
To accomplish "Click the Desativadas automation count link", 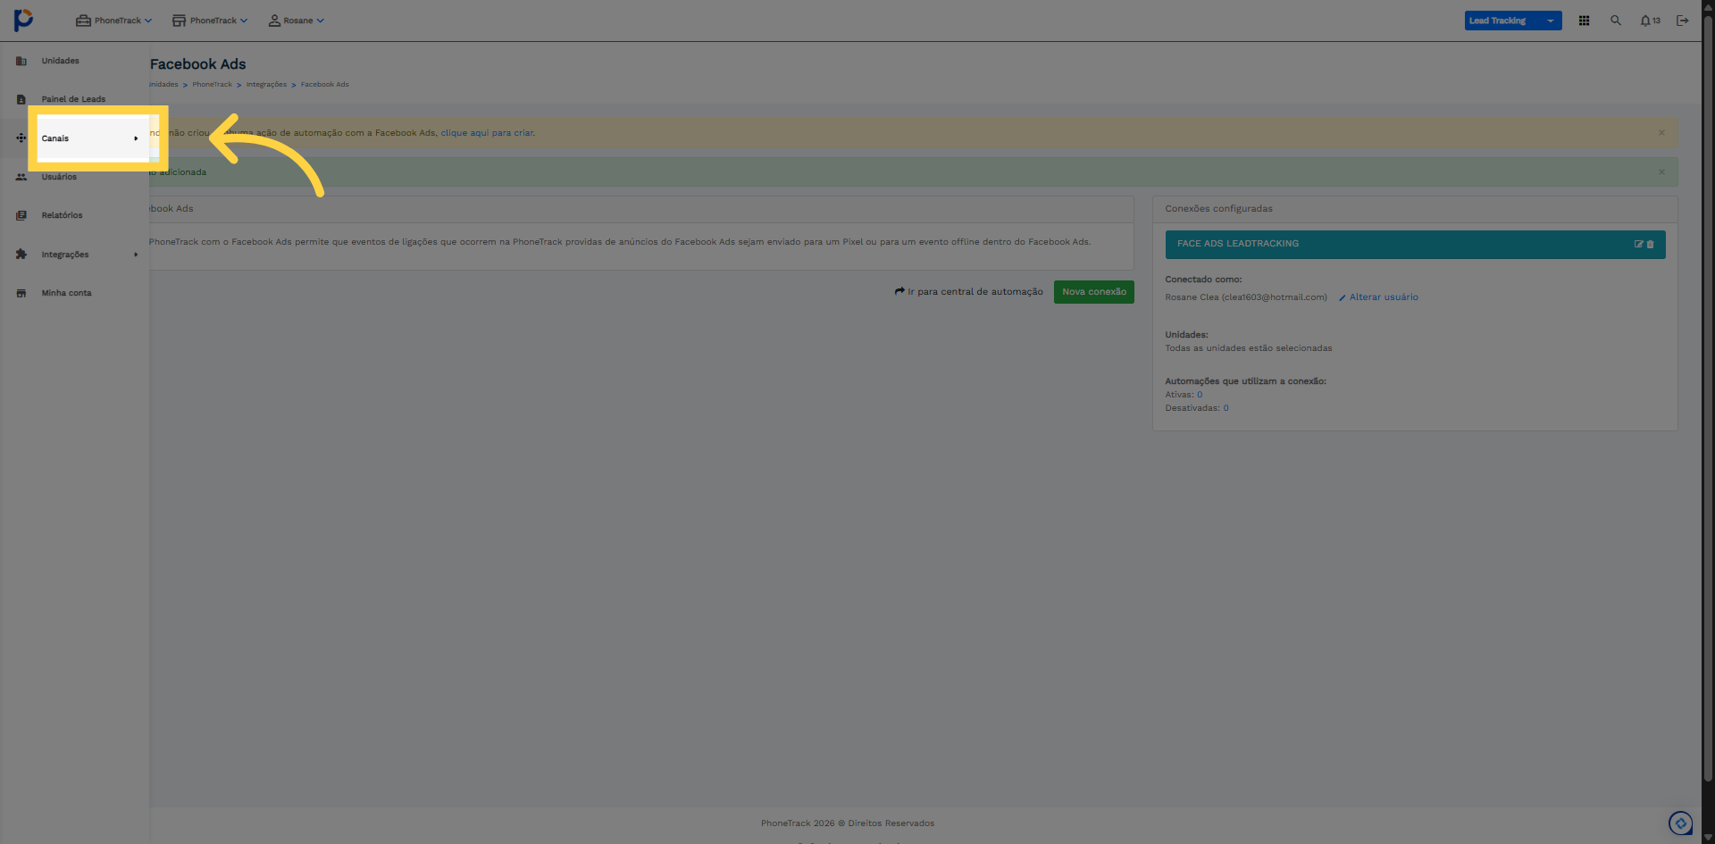I will pos(1226,408).
